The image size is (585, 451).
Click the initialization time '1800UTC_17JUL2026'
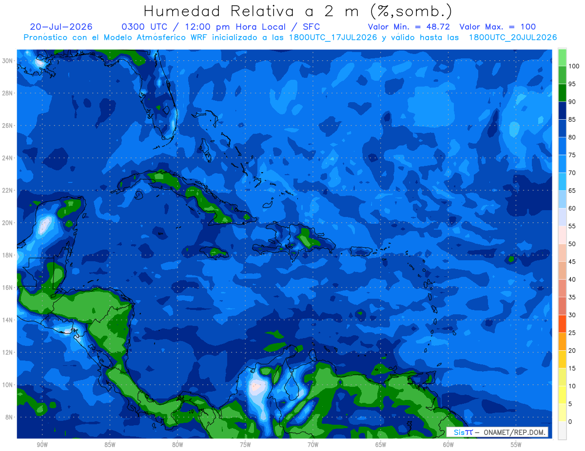pyautogui.click(x=333, y=37)
